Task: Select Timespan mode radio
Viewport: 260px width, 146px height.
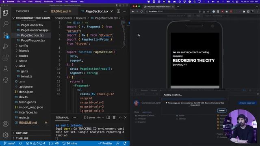Action: pos(136,119)
